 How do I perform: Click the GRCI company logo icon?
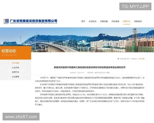point(6,21)
